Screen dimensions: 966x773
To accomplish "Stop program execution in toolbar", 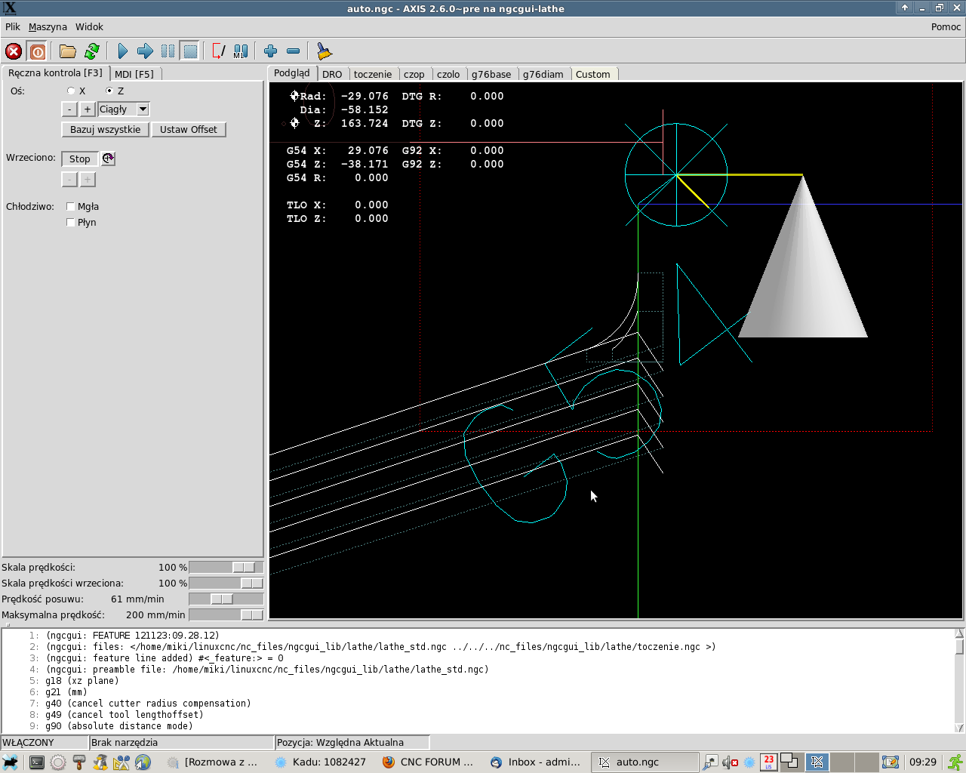I will [190, 51].
